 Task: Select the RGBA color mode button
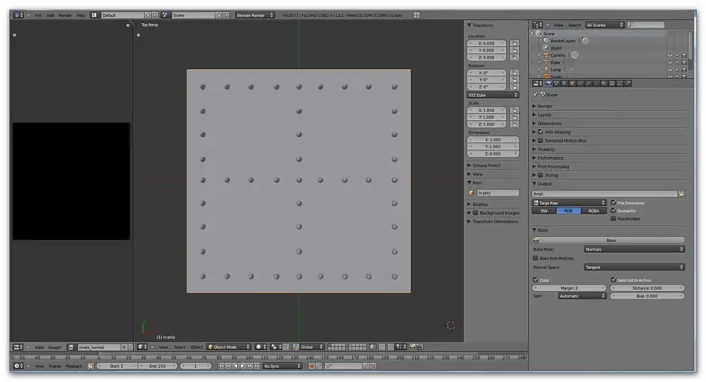click(x=594, y=211)
